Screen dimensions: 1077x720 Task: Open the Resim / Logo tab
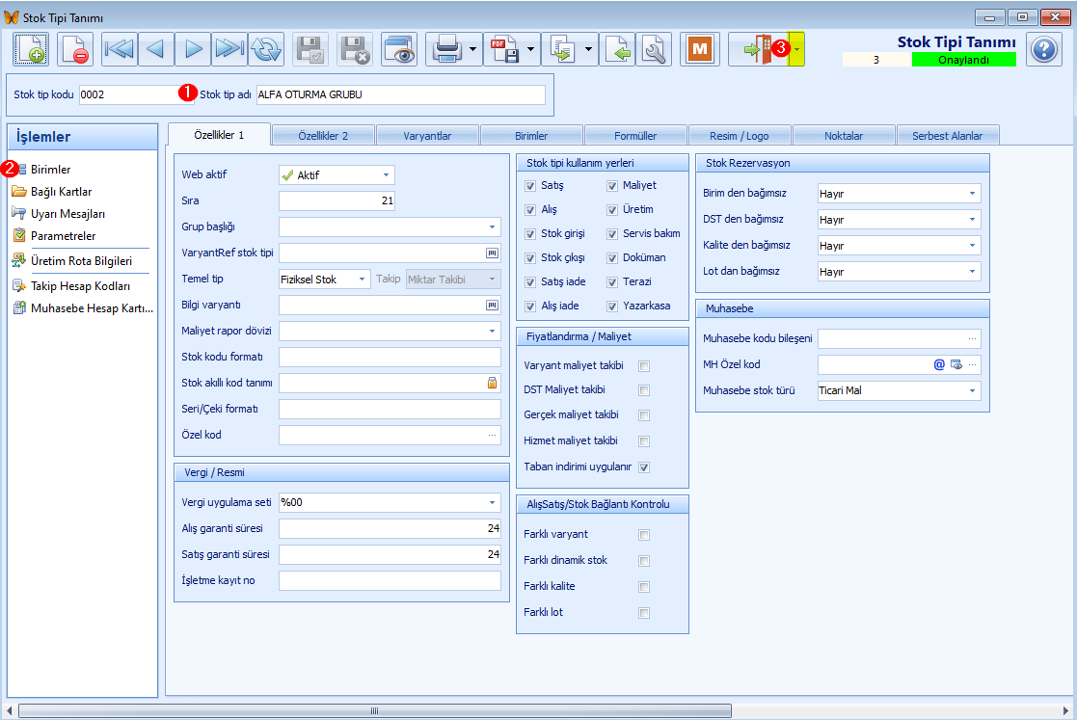click(x=740, y=136)
